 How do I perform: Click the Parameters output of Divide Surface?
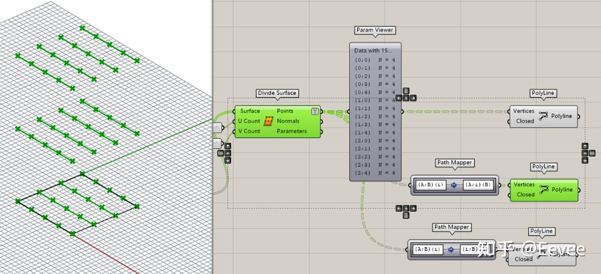292,131
